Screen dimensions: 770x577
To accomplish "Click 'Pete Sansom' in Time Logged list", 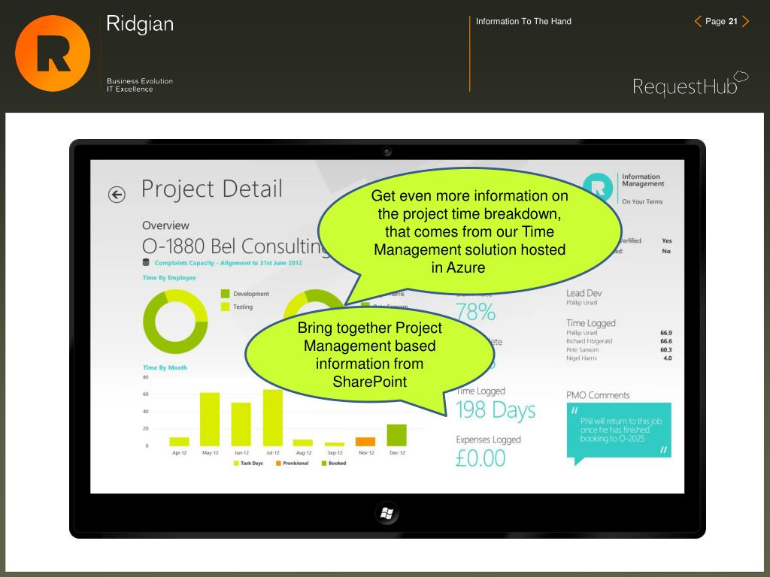I will pyautogui.click(x=583, y=350).
